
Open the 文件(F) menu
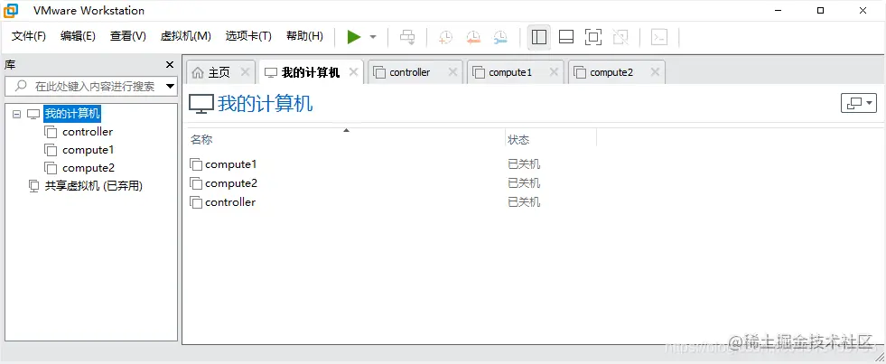[29, 36]
